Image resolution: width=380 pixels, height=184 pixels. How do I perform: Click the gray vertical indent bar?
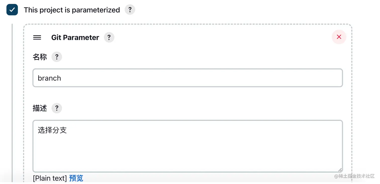pos(12,100)
